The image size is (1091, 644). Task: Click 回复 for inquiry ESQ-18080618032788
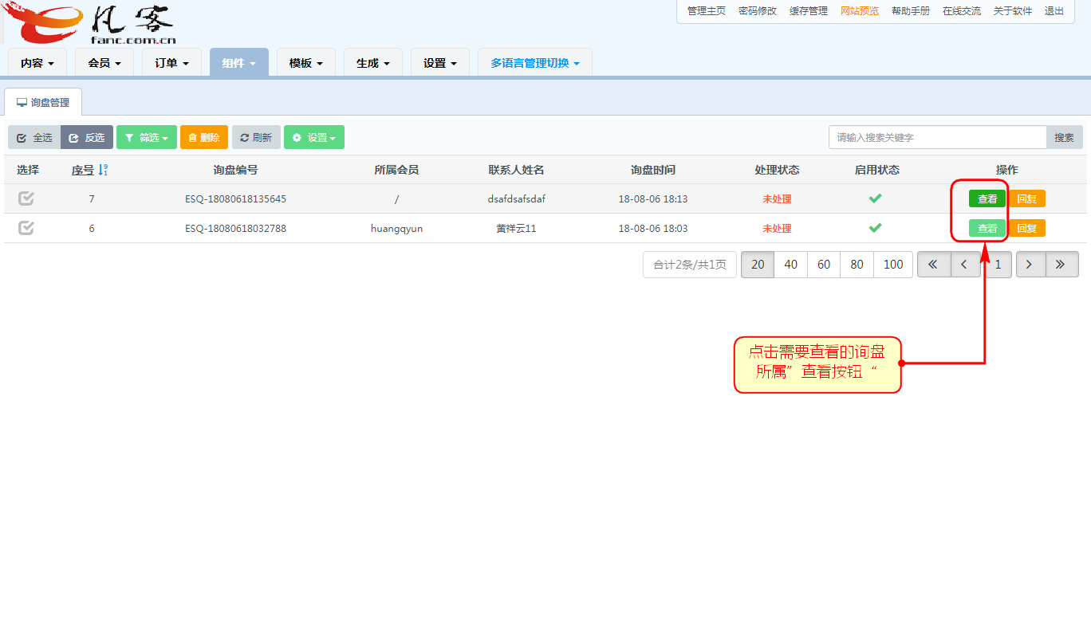pos(1026,229)
